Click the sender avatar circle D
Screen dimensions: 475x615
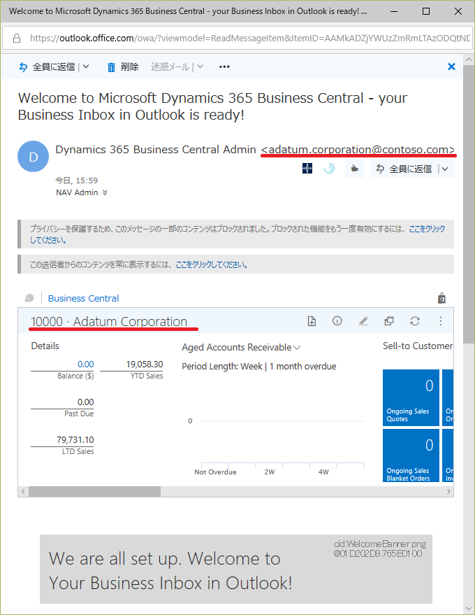pos(34,157)
